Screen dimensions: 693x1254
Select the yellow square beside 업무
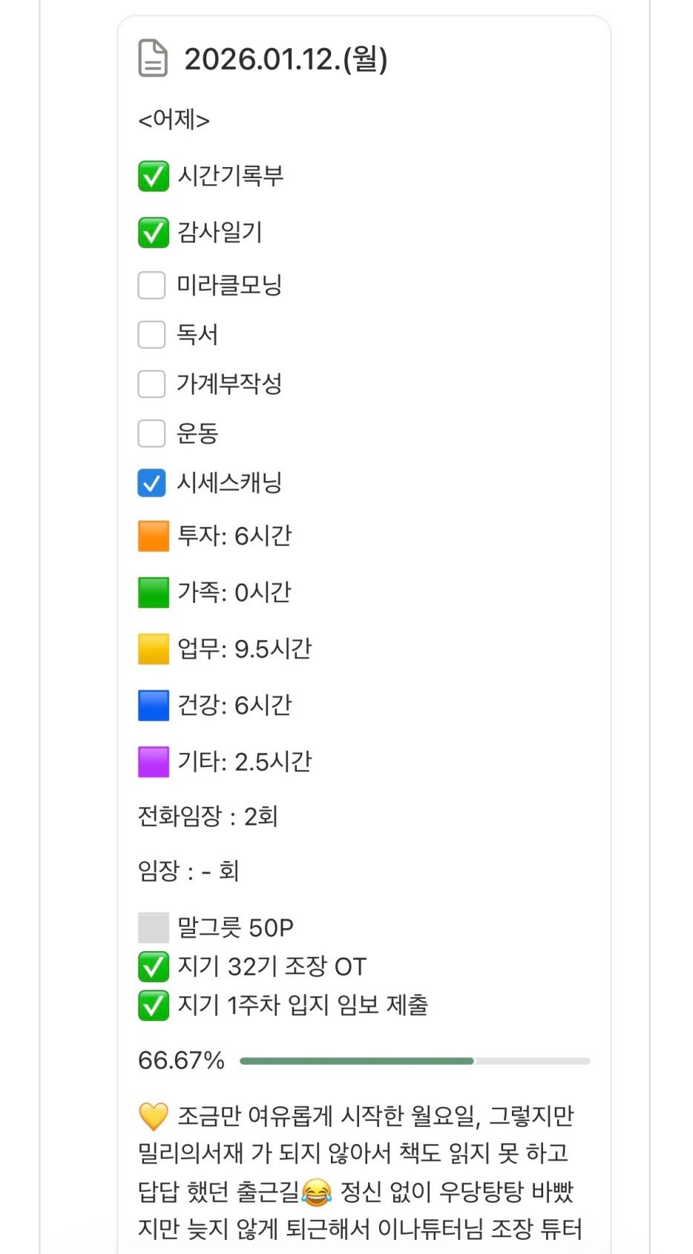point(154,649)
